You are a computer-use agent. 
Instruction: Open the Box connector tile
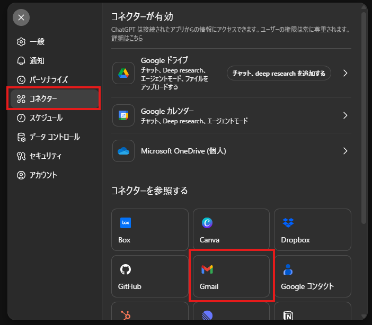[x=150, y=230]
